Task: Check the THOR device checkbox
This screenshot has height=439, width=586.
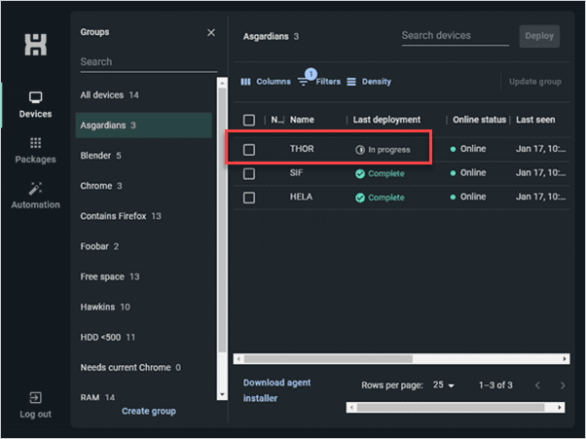Action: pyautogui.click(x=249, y=150)
